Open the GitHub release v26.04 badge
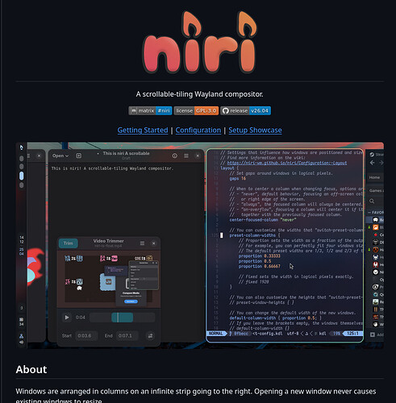The image size is (396, 403). (245, 110)
